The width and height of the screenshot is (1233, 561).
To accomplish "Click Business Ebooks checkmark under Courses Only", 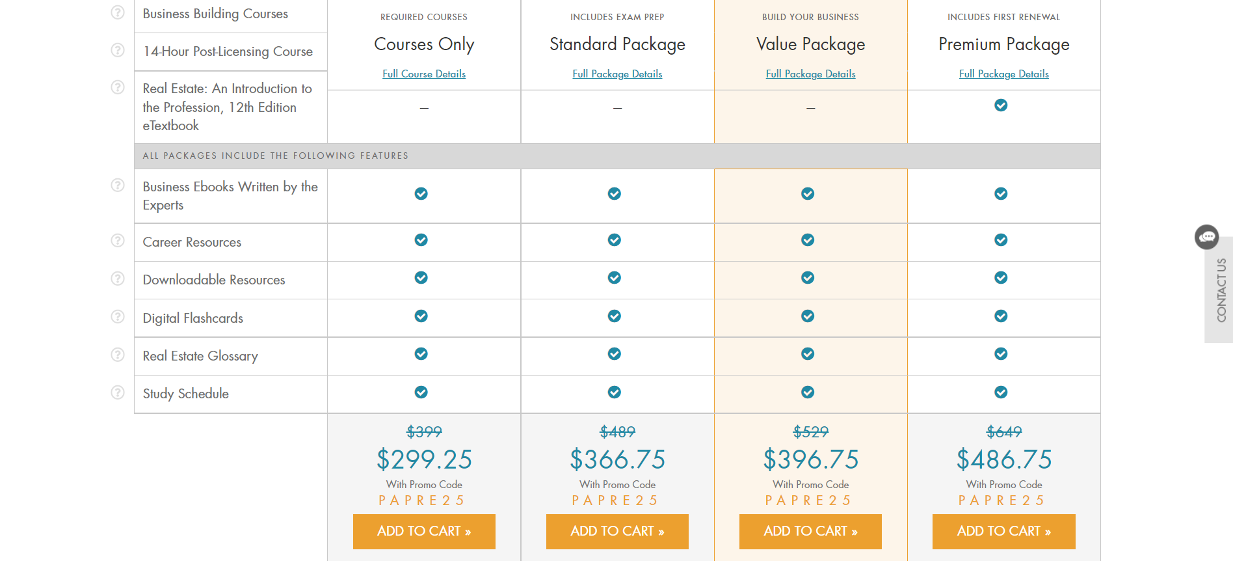I will [421, 193].
